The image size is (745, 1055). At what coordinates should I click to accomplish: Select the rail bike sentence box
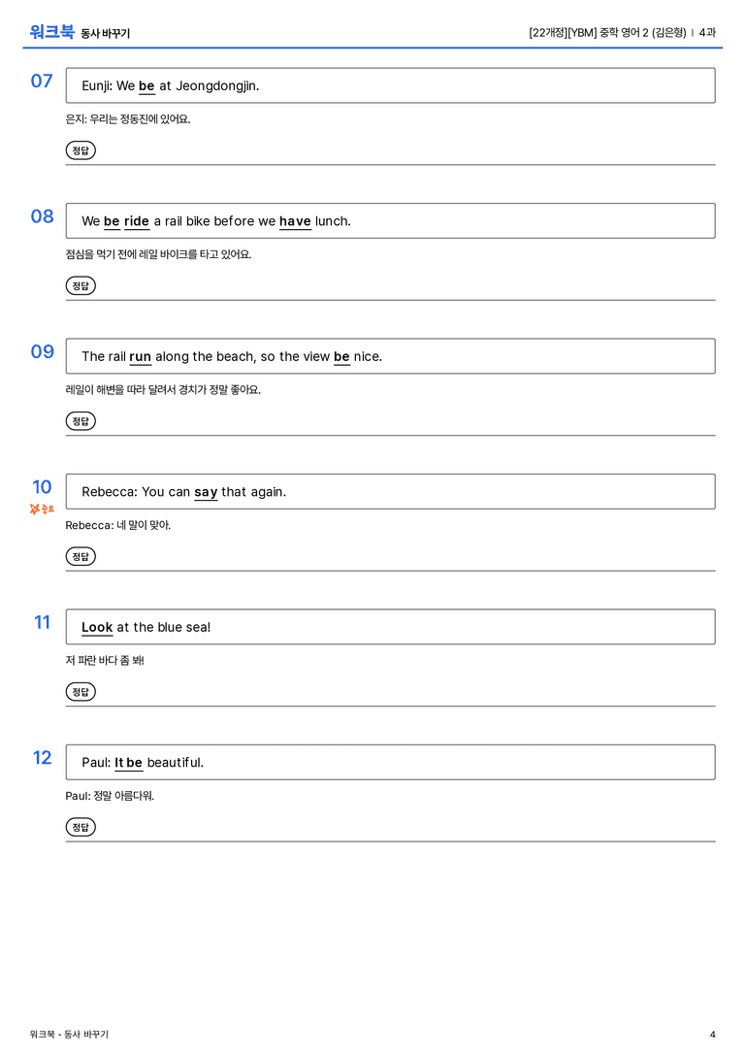pyautogui.click(x=390, y=220)
